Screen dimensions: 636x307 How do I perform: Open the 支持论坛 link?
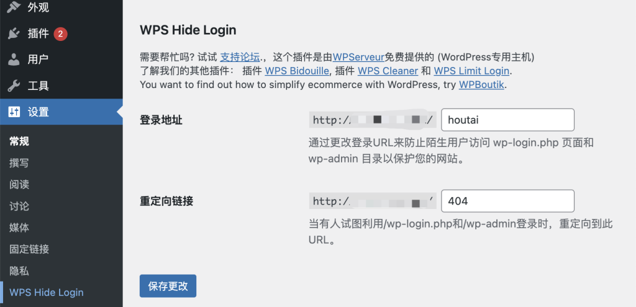(240, 57)
